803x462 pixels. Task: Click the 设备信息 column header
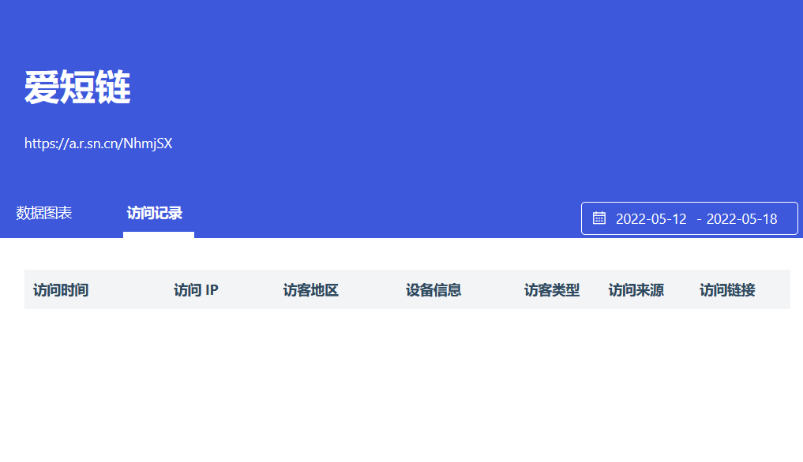click(433, 290)
